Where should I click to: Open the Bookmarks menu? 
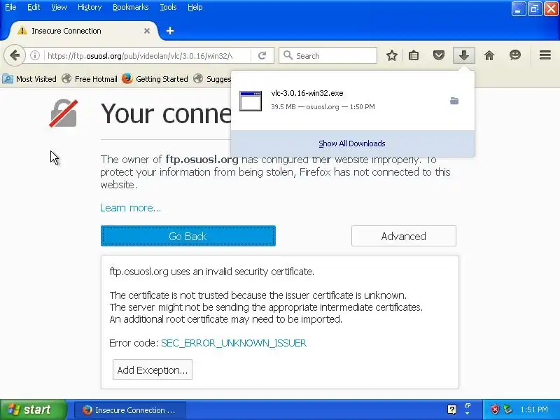(131, 7)
